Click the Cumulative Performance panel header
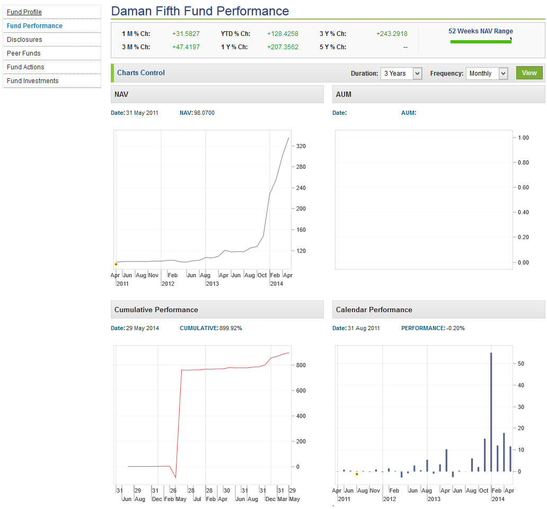This screenshot has width=547, height=509. click(217, 310)
